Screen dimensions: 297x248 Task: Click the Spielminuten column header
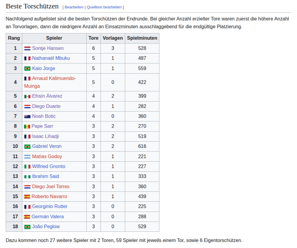pyautogui.click(x=142, y=38)
